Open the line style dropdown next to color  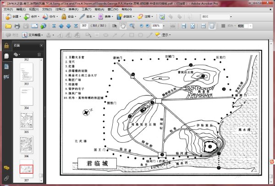point(251,26)
